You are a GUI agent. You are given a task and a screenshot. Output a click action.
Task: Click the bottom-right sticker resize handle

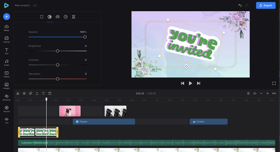click(215, 69)
